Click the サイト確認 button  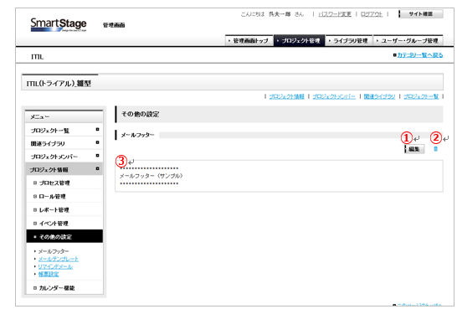click(421, 13)
